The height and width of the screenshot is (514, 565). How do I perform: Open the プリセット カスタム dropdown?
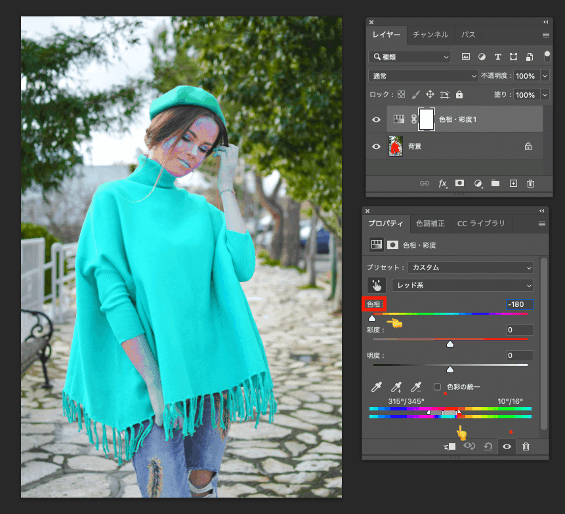point(470,267)
